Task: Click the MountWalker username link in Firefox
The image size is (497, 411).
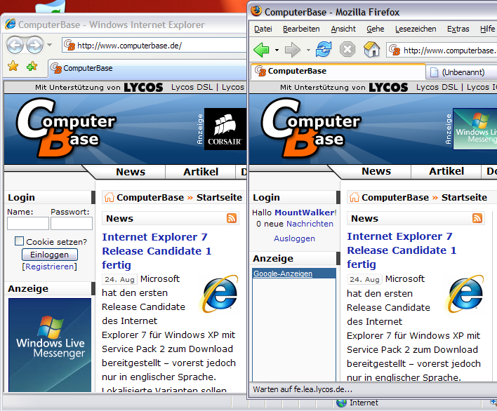Action: 304,213
